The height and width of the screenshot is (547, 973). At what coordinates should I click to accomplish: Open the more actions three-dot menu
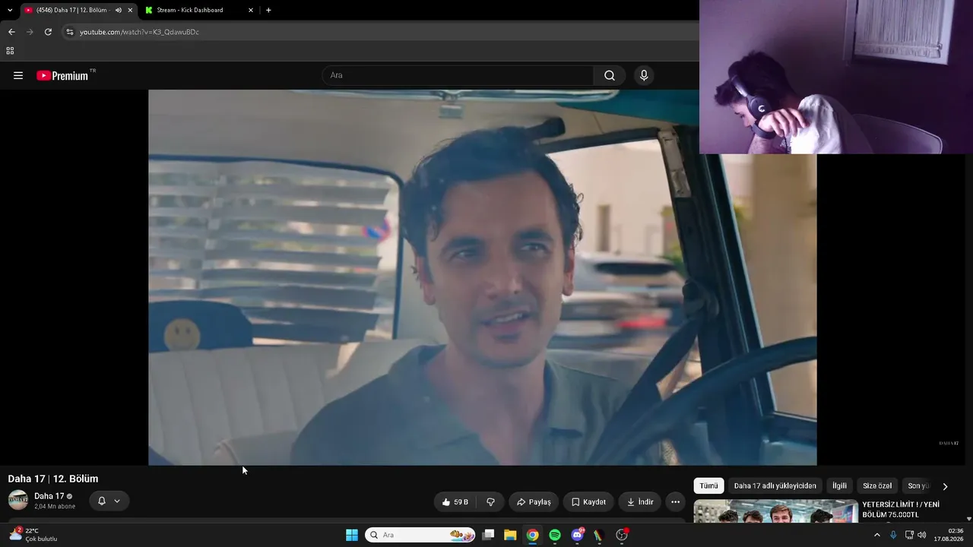coord(675,502)
